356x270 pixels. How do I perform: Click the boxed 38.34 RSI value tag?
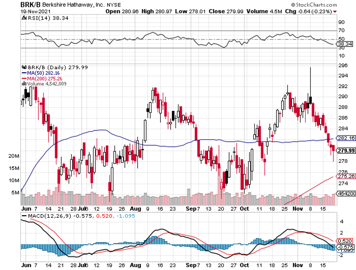345,44
